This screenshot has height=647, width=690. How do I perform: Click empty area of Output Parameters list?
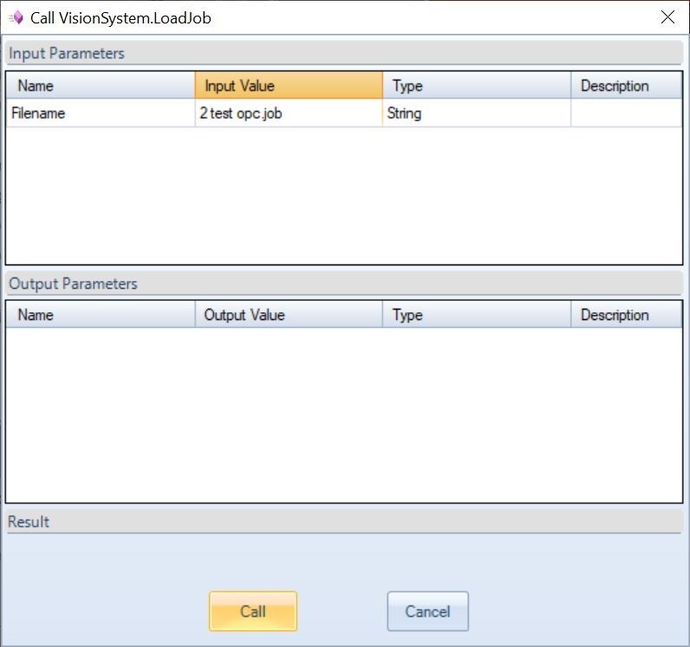pyautogui.click(x=343, y=415)
